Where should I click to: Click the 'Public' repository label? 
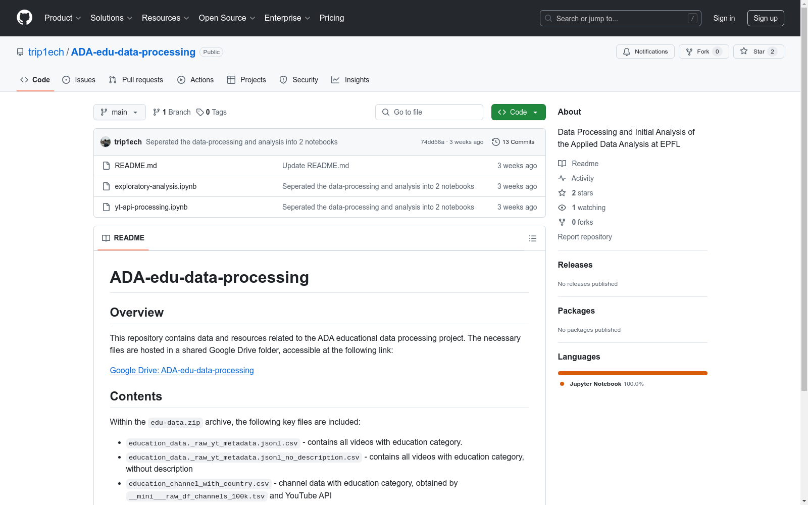coord(212,52)
